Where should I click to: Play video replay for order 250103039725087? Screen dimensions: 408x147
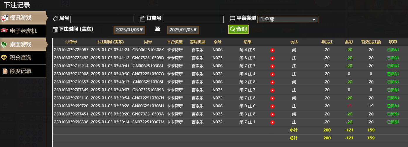272,50
